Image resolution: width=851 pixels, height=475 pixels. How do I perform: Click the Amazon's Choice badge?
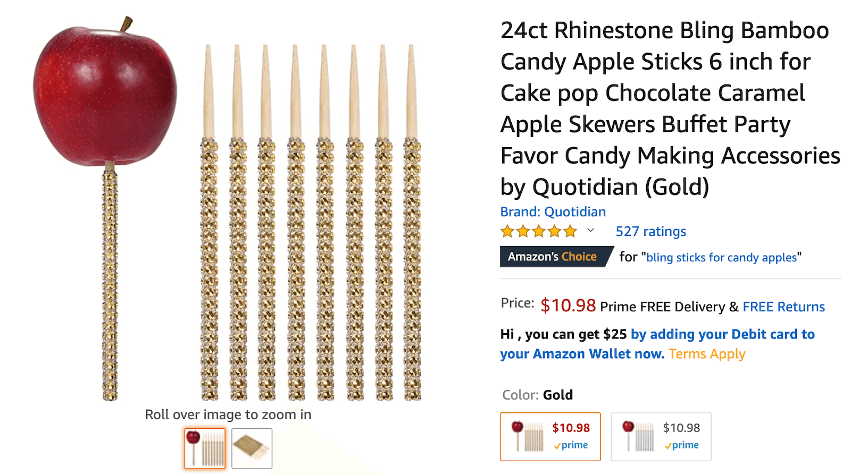pyautogui.click(x=556, y=257)
